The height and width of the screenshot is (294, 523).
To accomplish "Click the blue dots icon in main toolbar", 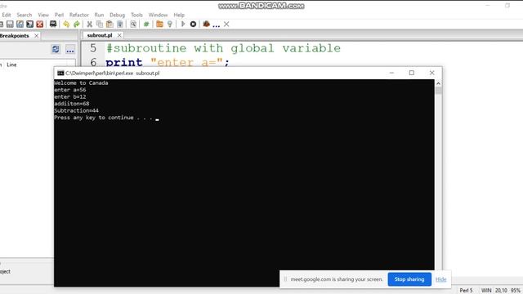I will [216, 25].
